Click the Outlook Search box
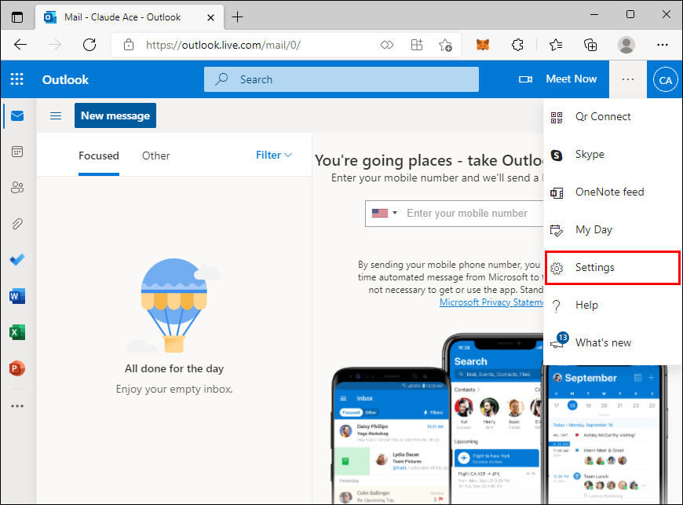The image size is (683, 505). click(x=341, y=79)
